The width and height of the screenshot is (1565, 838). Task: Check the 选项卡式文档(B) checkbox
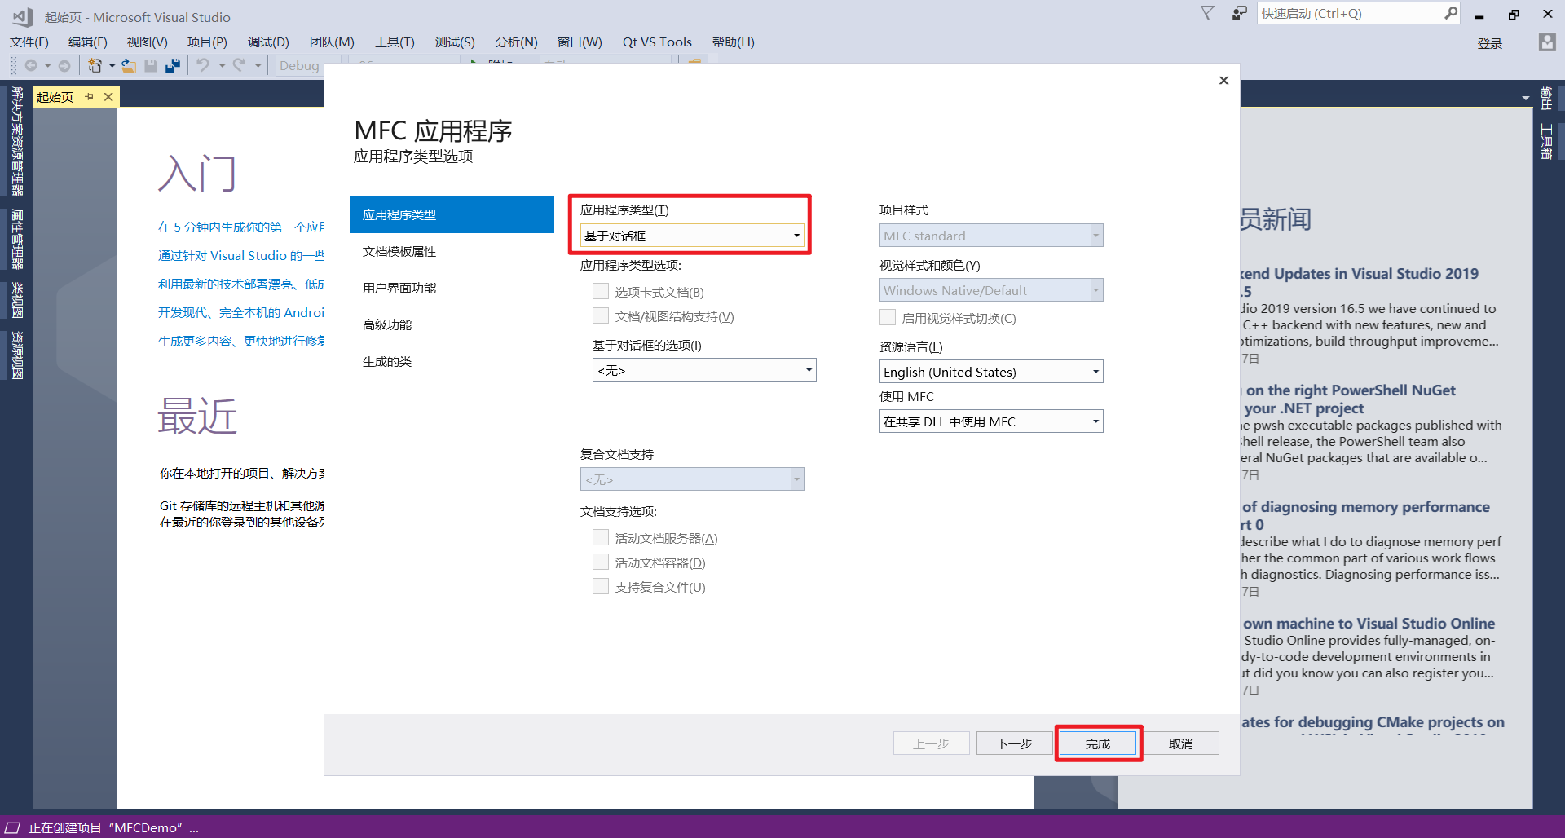coord(601,291)
